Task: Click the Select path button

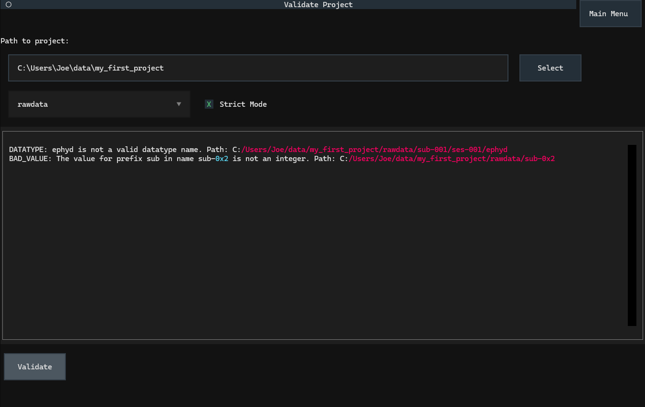Action: pos(550,68)
